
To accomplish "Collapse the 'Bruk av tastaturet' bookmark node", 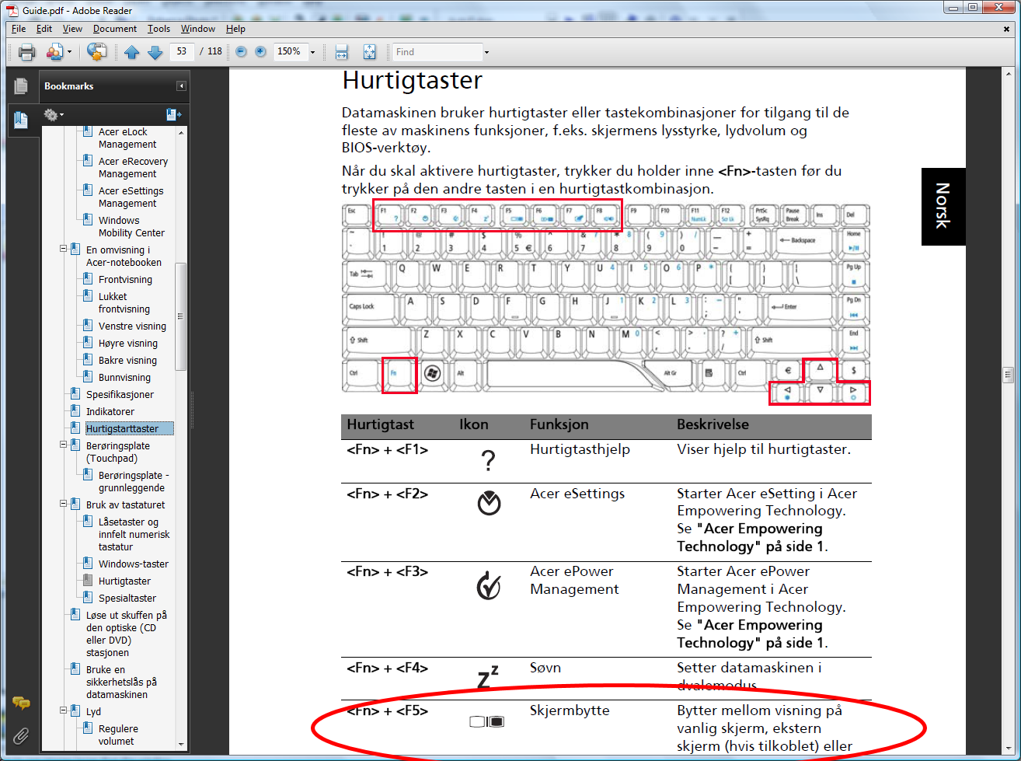I will coord(64,504).
